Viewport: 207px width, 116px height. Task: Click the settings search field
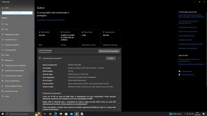pos(17,13)
